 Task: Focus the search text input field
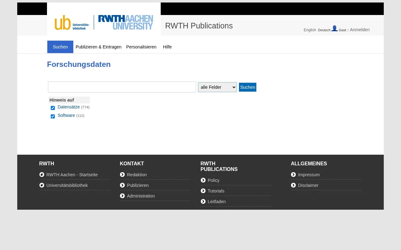pos(122,87)
